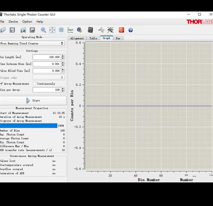The image size is (213, 206).
Task: Click the Saturation of APD label
Action: coord(12,173)
